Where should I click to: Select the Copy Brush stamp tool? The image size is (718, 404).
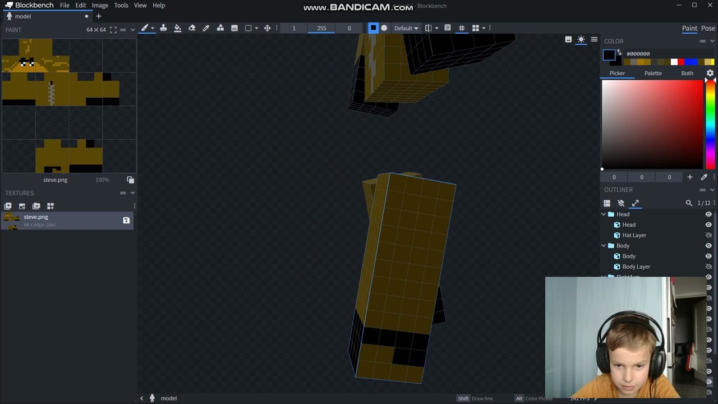163,28
